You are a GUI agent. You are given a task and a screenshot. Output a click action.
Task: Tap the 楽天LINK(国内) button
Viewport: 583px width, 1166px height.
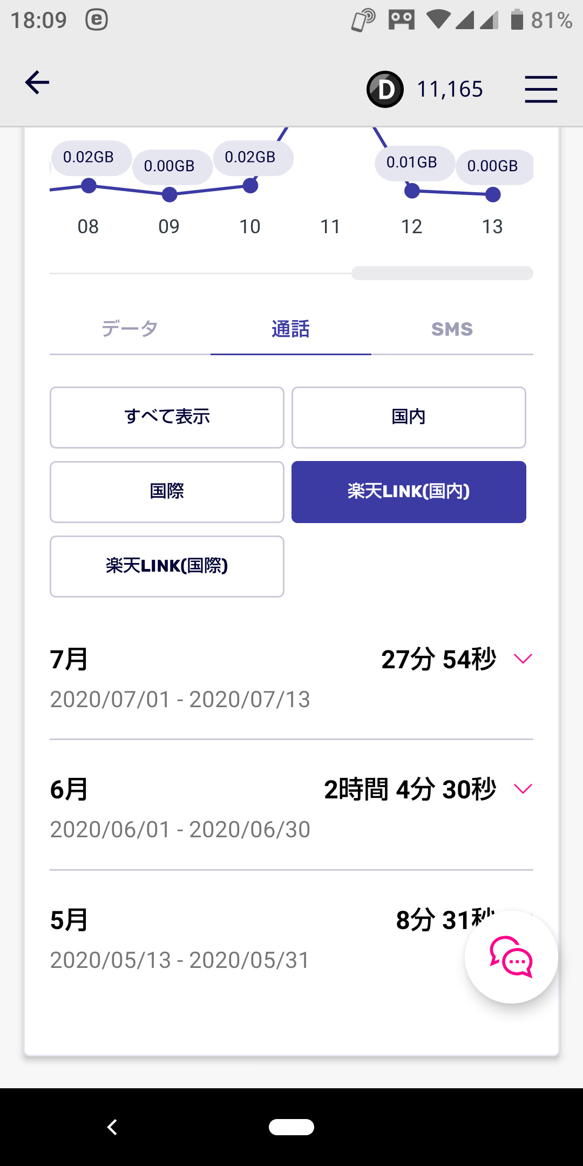pos(409,492)
